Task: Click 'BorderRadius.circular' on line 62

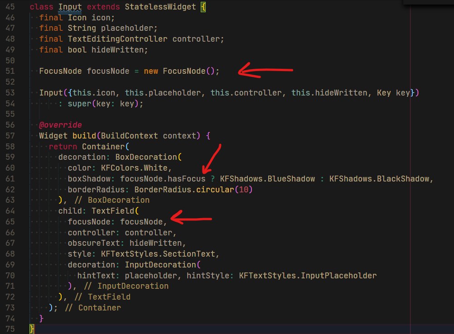Action: 184,190
